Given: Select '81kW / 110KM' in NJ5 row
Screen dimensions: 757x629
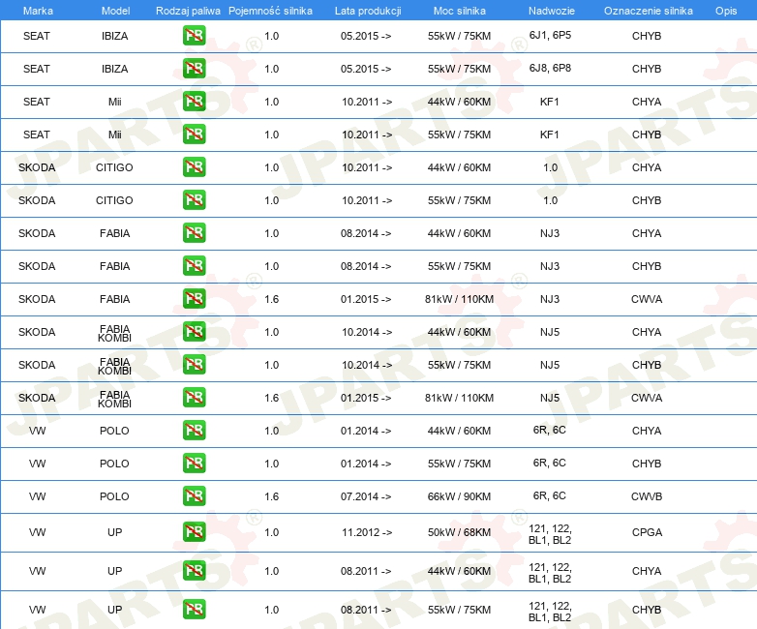Looking at the screenshot, I should point(459,398).
